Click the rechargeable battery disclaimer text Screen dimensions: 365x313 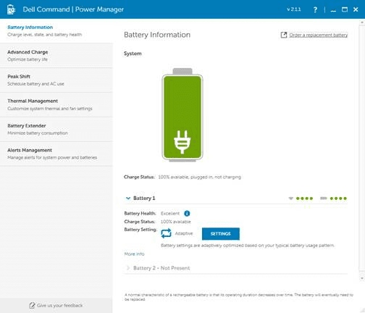coord(239,297)
